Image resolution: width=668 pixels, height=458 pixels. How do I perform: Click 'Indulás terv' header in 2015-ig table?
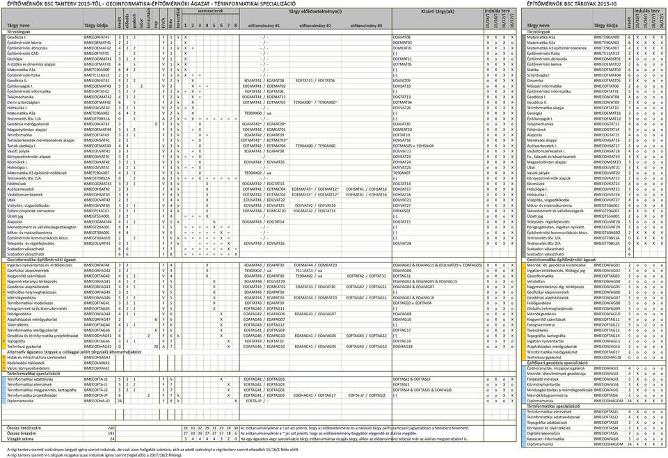[x=648, y=10]
